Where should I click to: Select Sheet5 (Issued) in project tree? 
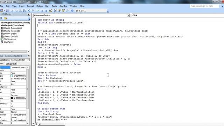[11, 36]
